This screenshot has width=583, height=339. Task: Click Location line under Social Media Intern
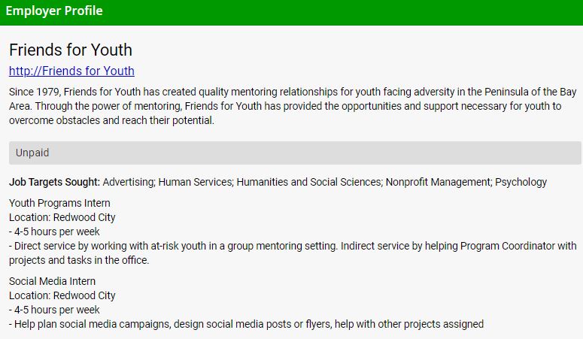pyautogui.click(x=62, y=295)
